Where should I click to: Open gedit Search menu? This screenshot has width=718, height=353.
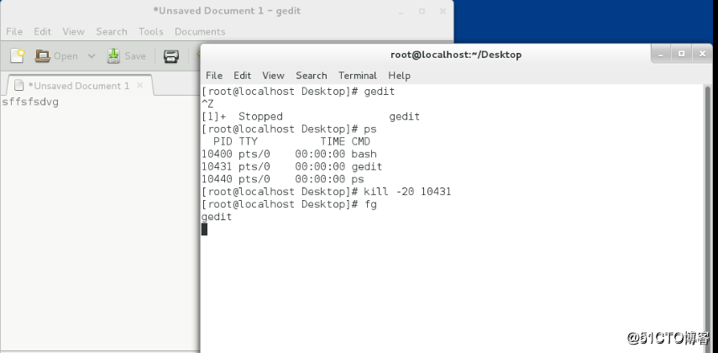[112, 32]
